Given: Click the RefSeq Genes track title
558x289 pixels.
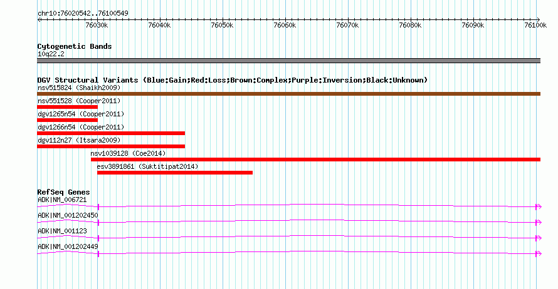Looking at the screenshot, I should pyautogui.click(x=63, y=192).
